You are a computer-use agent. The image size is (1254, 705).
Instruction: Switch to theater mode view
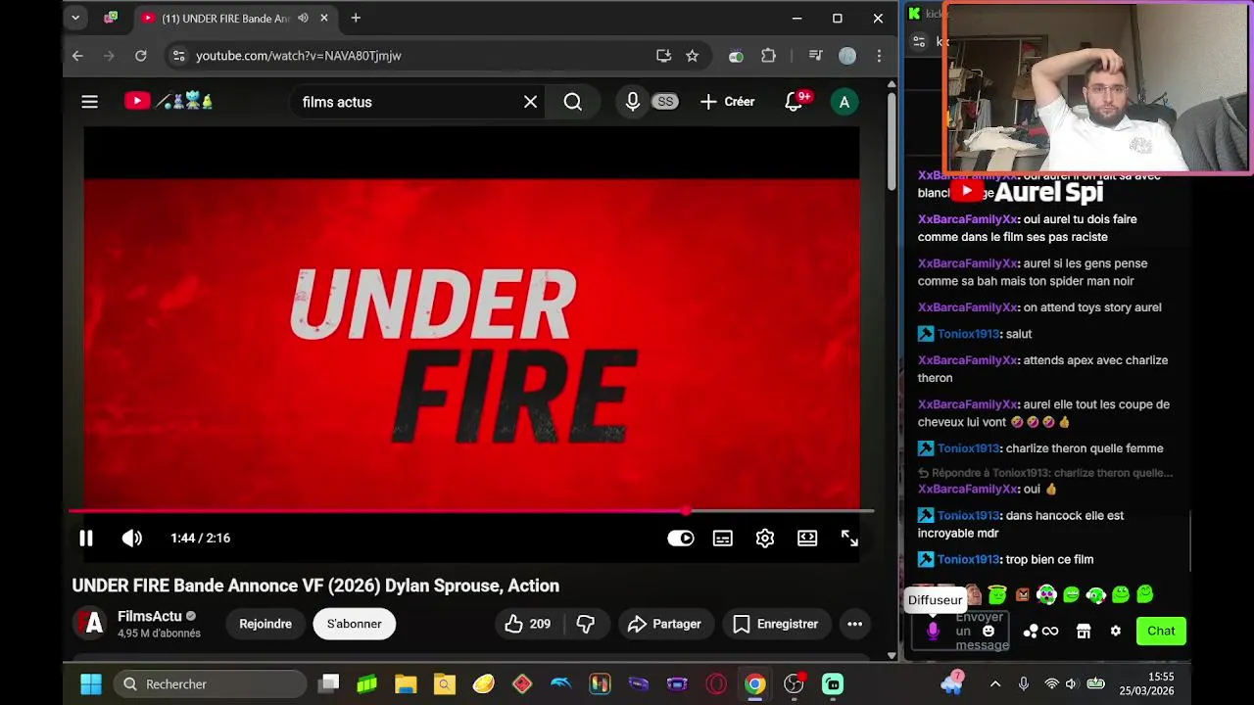807,538
